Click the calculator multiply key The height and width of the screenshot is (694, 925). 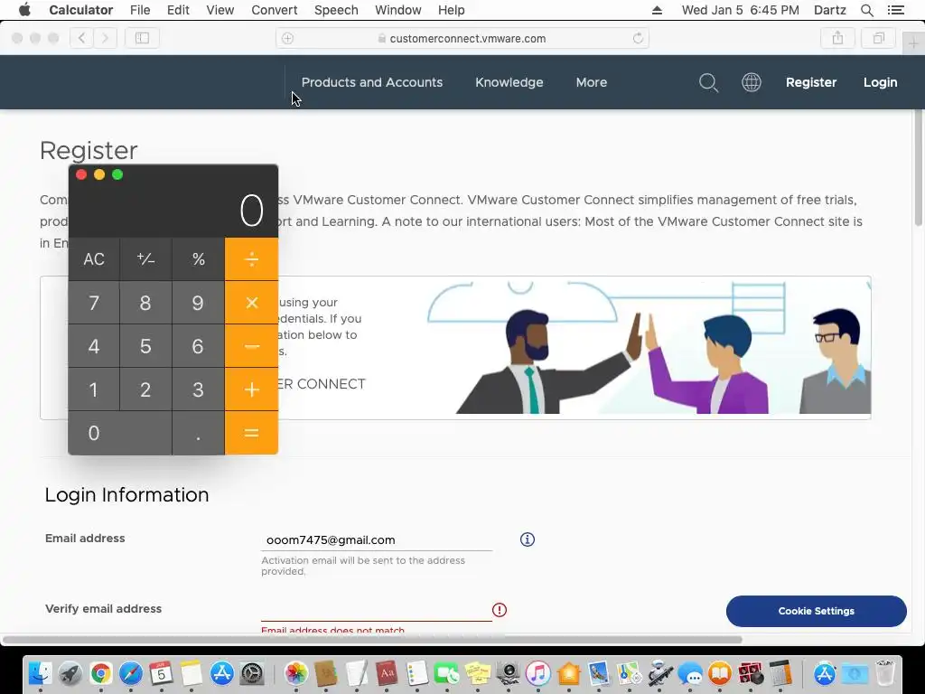point(251,303)
